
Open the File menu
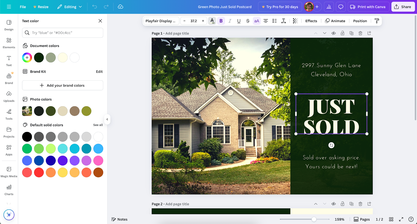[x=23, y=7]
